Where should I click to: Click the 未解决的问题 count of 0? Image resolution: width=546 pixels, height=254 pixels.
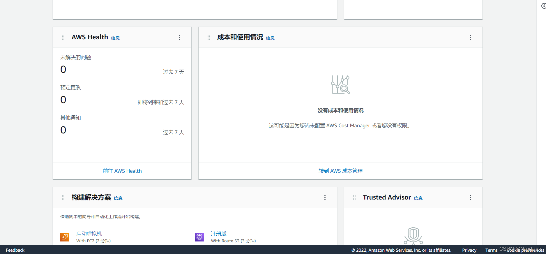click(x=63, y=69)
